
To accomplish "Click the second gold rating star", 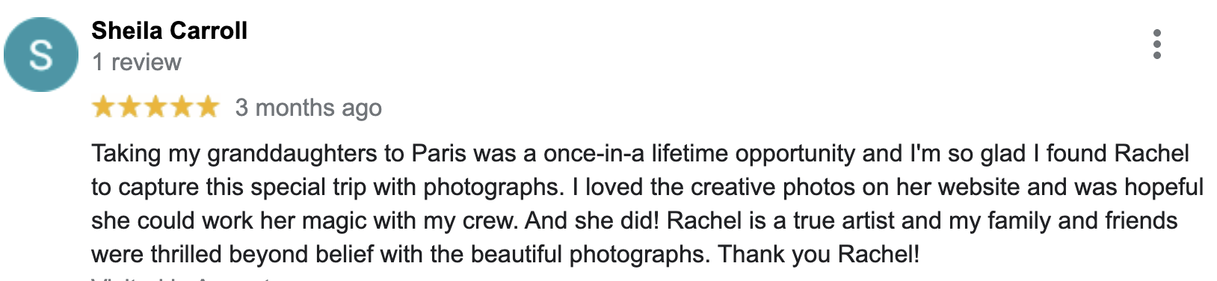I will (129, 107).
